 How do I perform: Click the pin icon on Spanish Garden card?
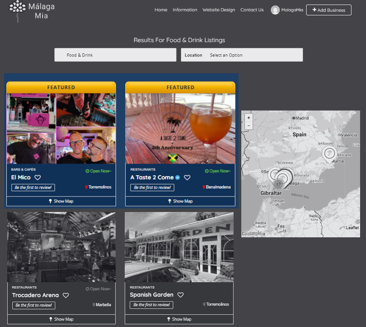204,304
